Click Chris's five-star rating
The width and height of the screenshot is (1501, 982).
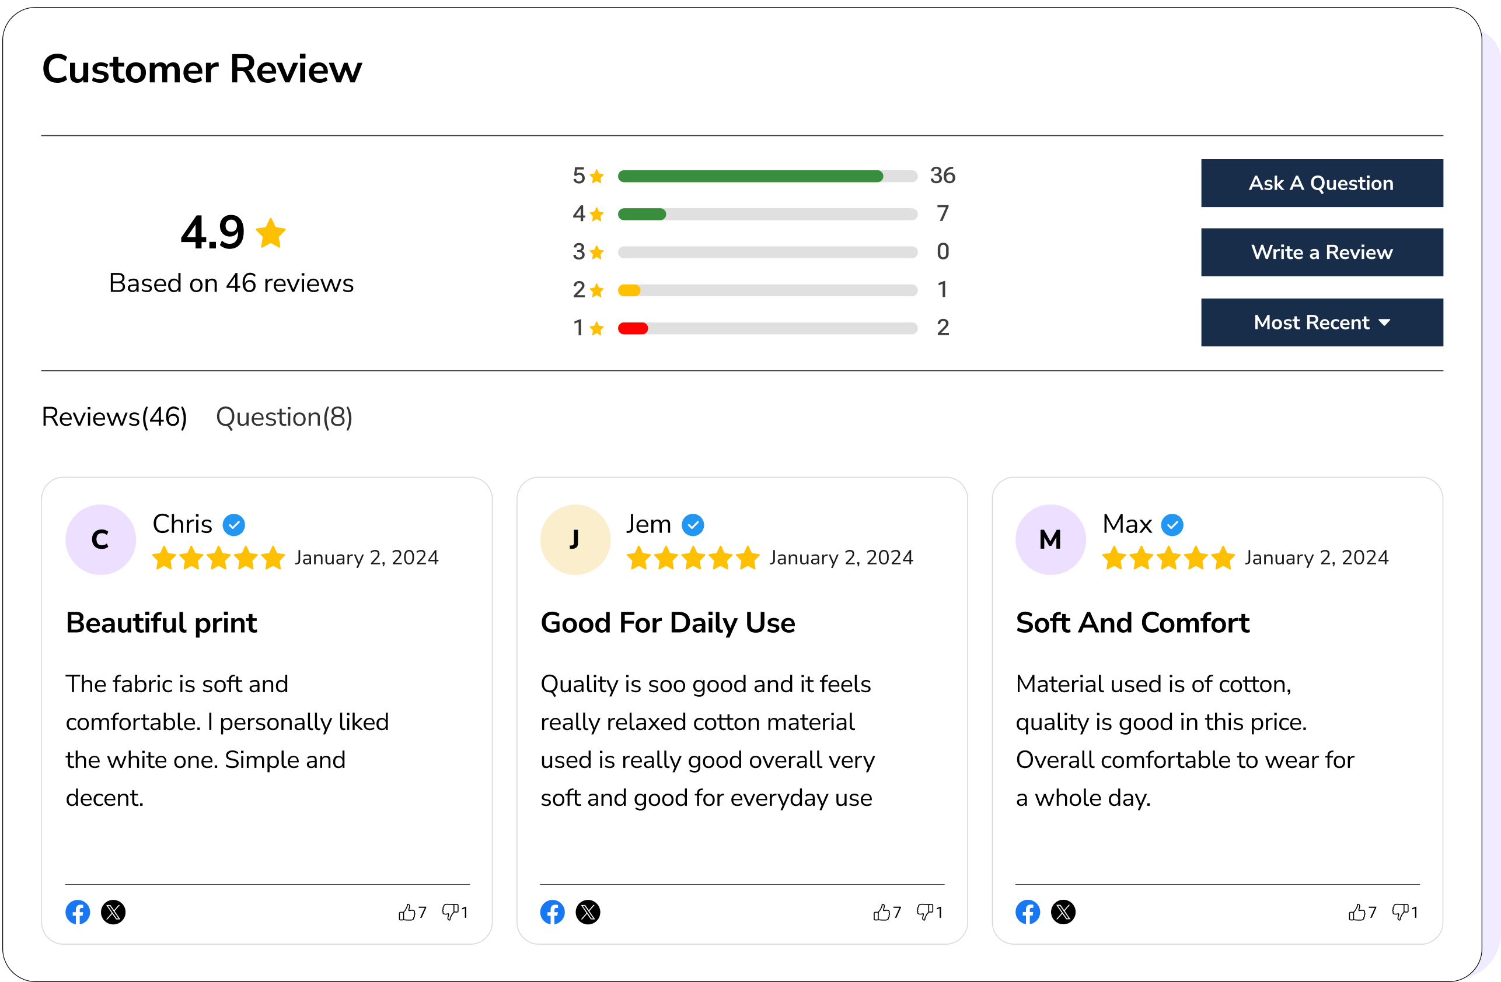click(219, 558)
